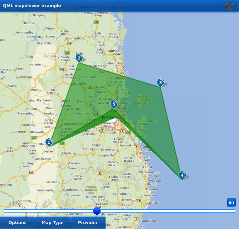This screenshot has height=229, width=239.
Task: Click the 'Goomeribong' town label
Action: (x=76, y=38)
